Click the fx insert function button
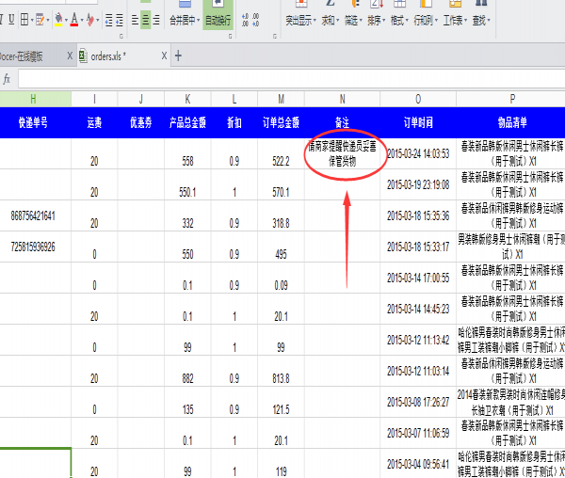The width and height of the screenshot is (565, 478). (7, 79)
